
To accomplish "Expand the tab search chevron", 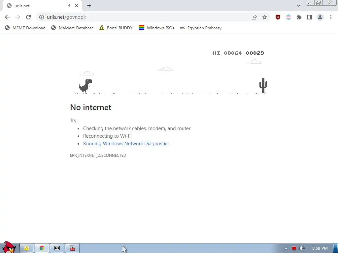I will coord(298,6).
